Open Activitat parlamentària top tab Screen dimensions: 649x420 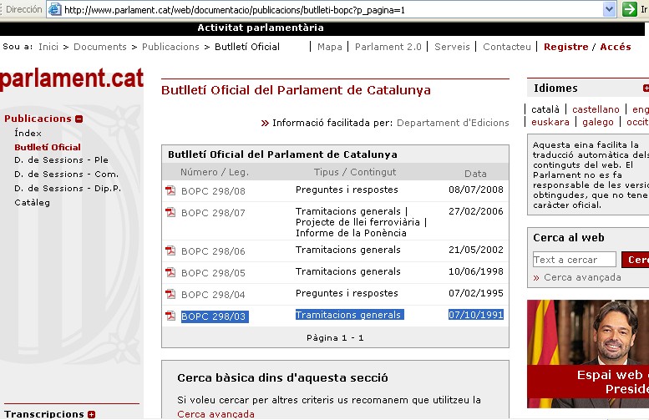[x=261, y=28]
